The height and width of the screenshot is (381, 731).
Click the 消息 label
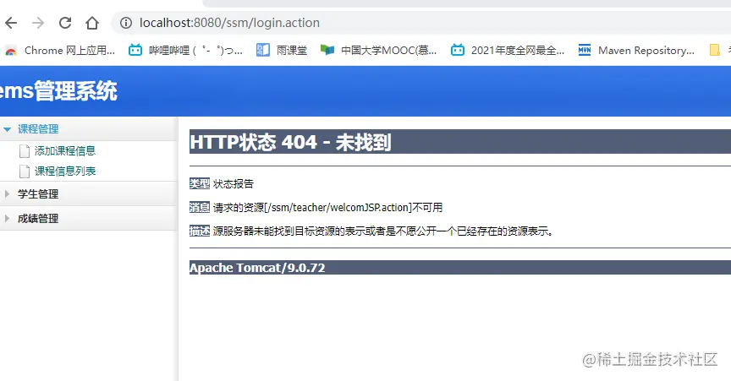200,207
